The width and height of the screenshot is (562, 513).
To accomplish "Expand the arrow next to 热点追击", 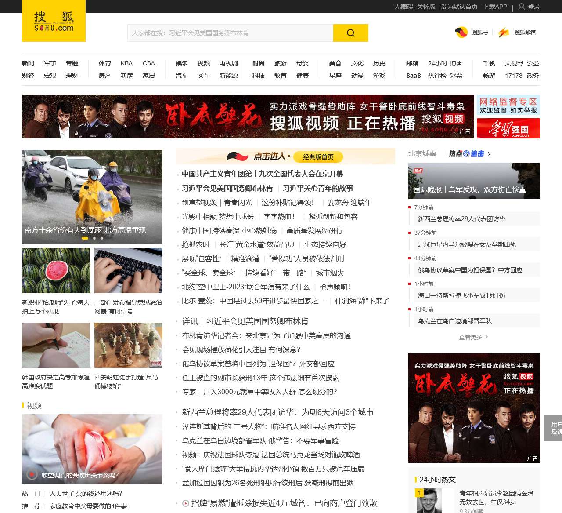I will click(490, 154).
